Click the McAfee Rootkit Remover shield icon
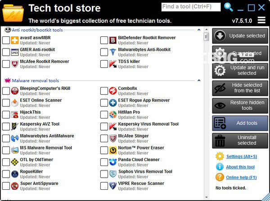 (15, 64)
